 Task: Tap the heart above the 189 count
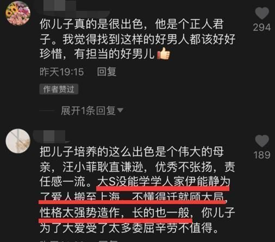[262, 141]
